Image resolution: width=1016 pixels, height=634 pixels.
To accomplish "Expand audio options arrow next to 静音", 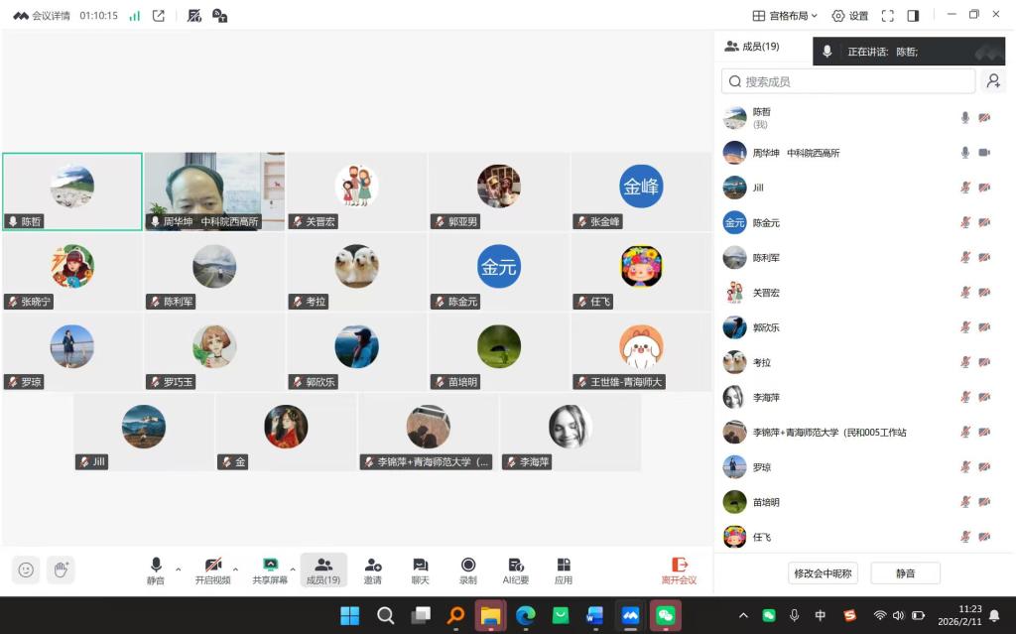I will (179, 570).
